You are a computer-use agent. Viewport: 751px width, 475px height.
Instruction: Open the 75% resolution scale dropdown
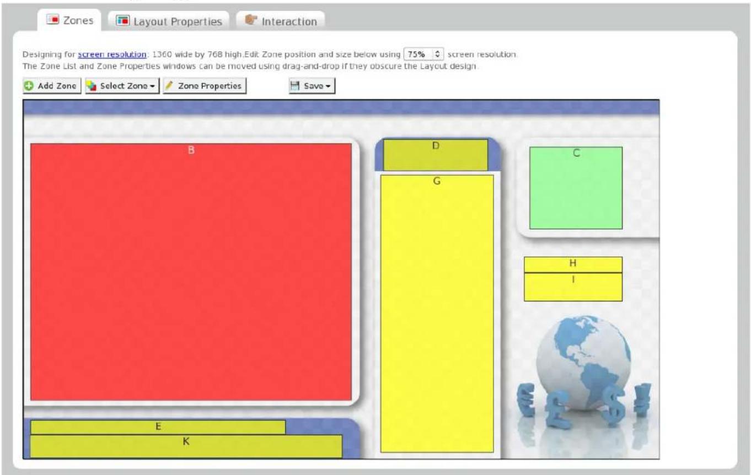(423, 55)
